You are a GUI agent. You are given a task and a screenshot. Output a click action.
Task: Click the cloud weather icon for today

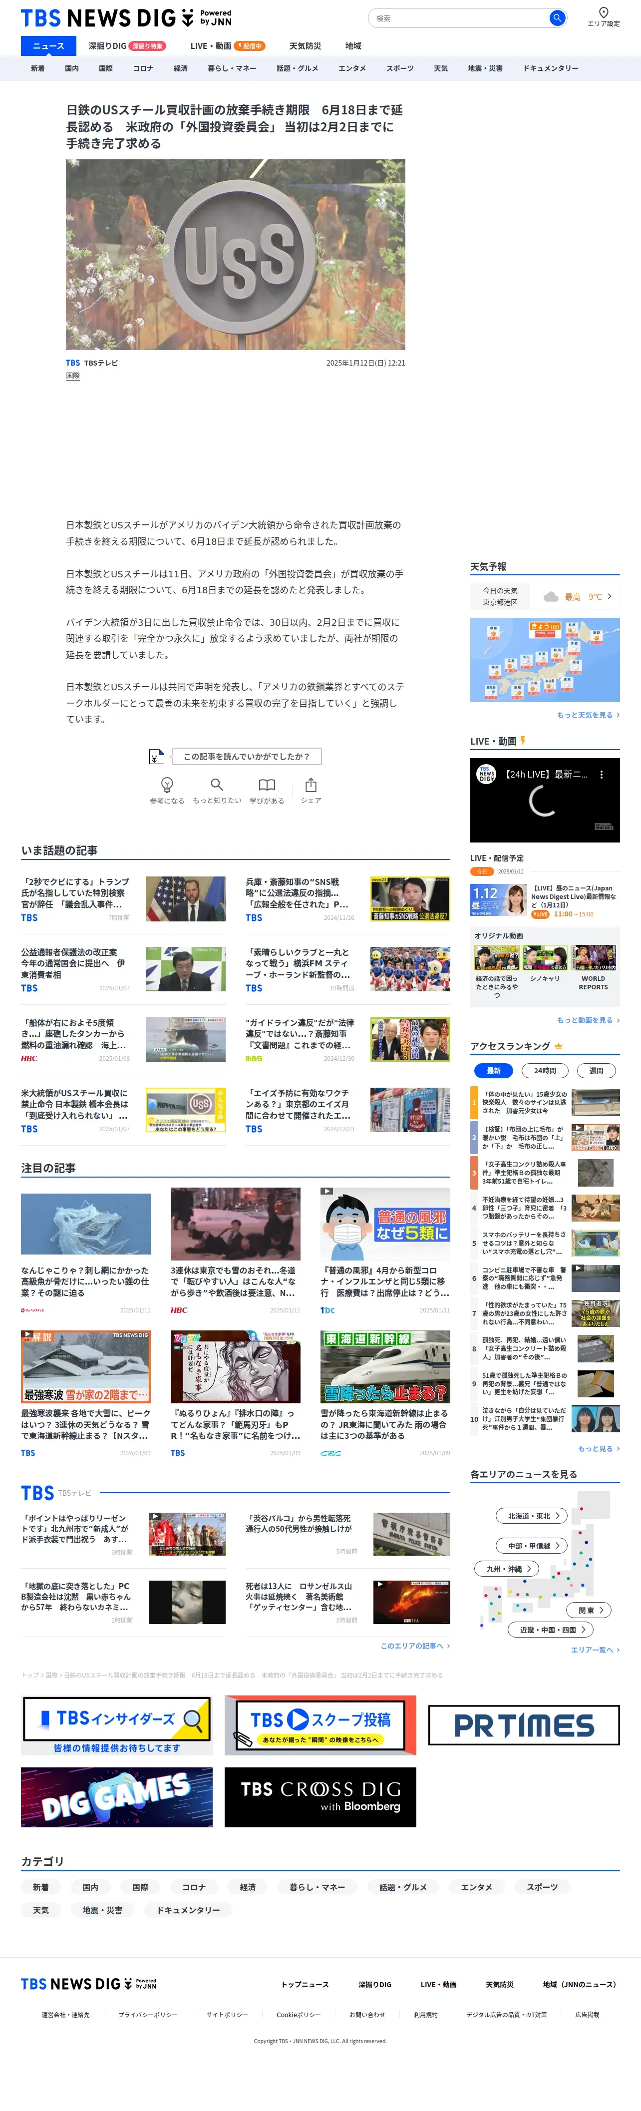coord(551,597)
